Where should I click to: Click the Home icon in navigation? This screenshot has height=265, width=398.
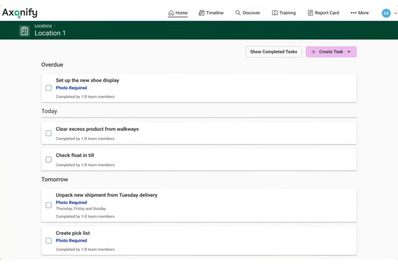[171, 13]
